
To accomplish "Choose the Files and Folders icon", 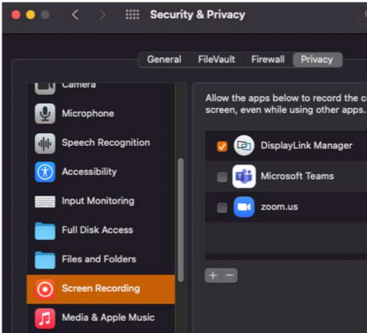I will coord(45,259).
